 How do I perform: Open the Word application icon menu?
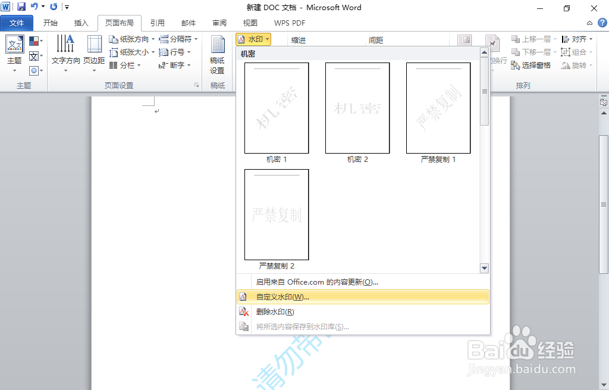pos(5,7)
